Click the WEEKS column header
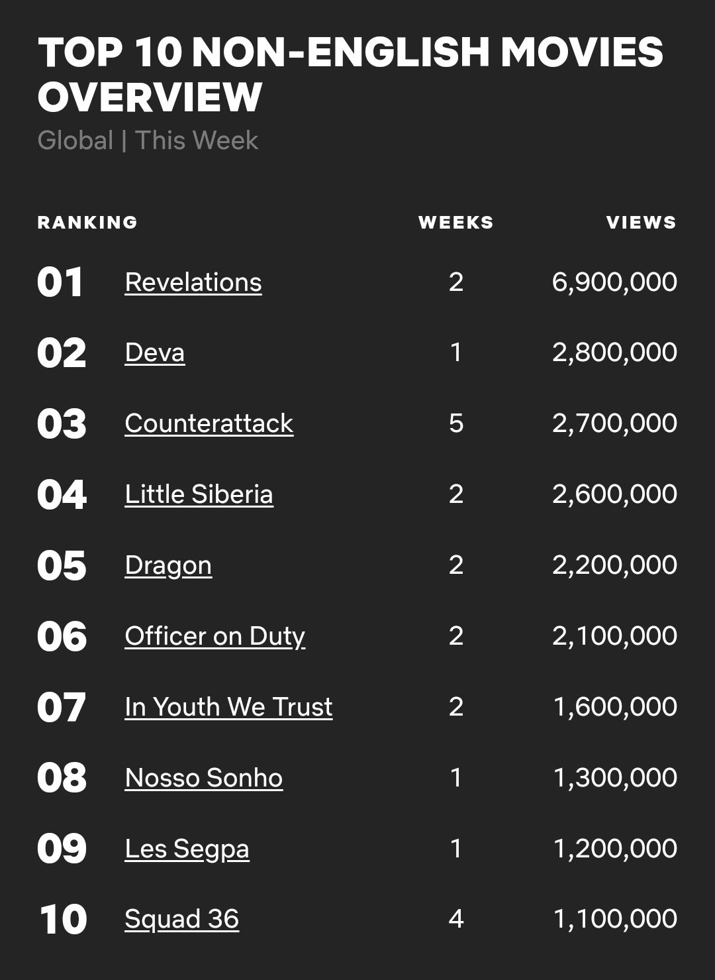 point(456,223)
